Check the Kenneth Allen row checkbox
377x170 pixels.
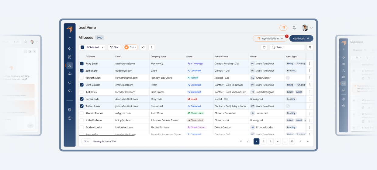pos(81,78)
